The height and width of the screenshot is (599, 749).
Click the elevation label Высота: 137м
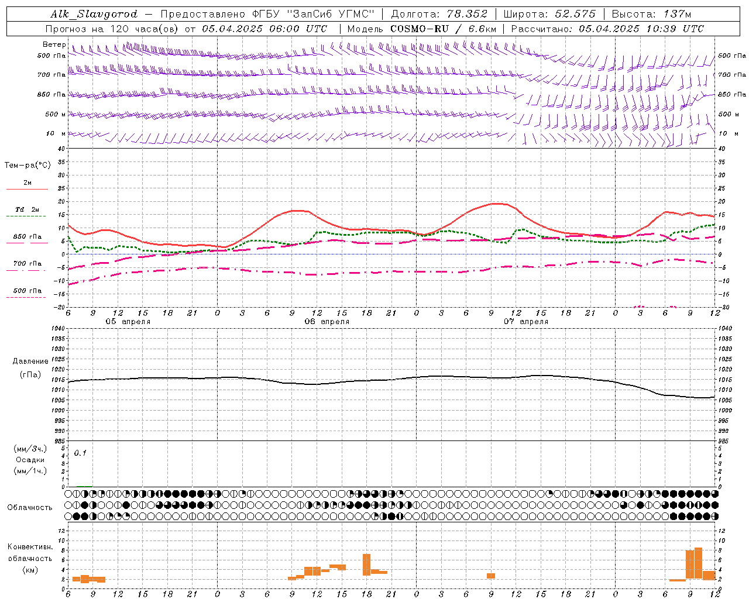(651, 14)
